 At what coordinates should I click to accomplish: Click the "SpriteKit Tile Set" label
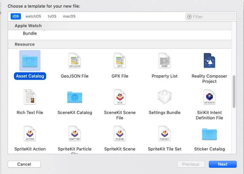click(165, 149)
